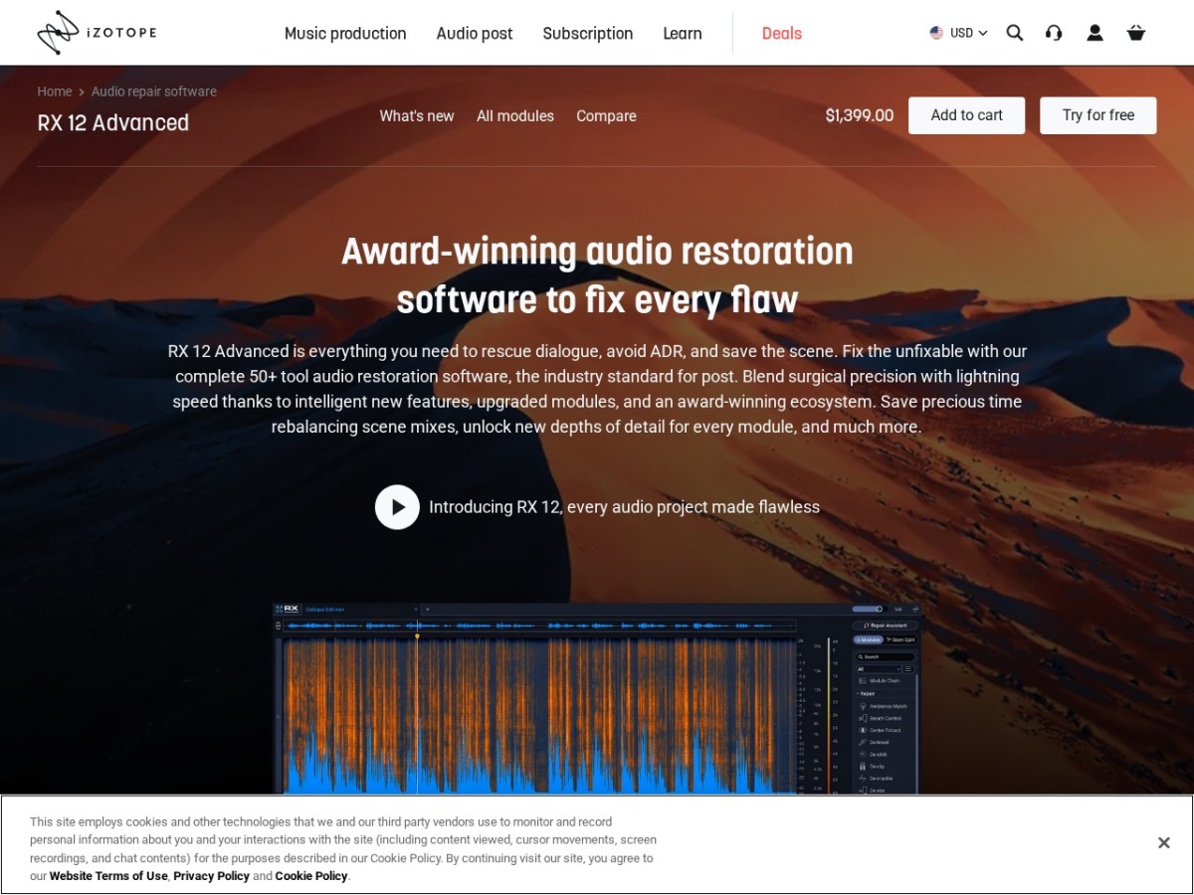Open the Subscription menu

click(x=588, y=33)
